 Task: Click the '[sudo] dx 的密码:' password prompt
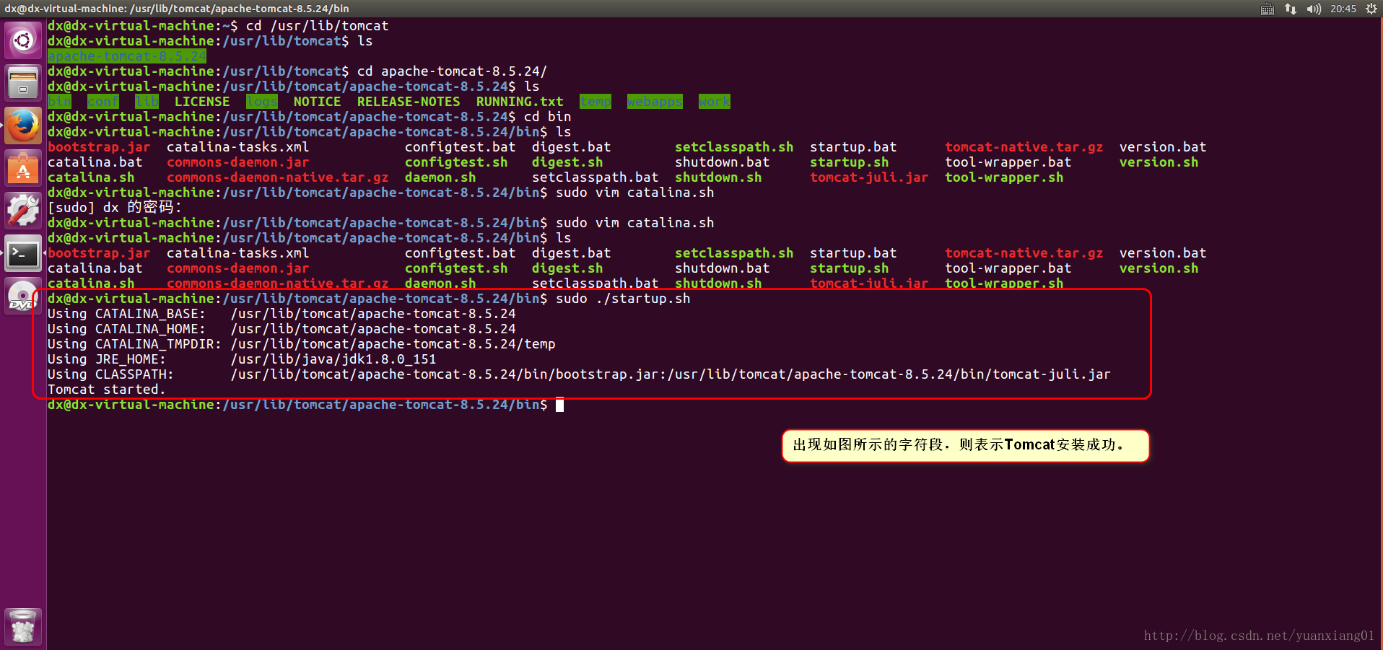(x=115, y=208)
